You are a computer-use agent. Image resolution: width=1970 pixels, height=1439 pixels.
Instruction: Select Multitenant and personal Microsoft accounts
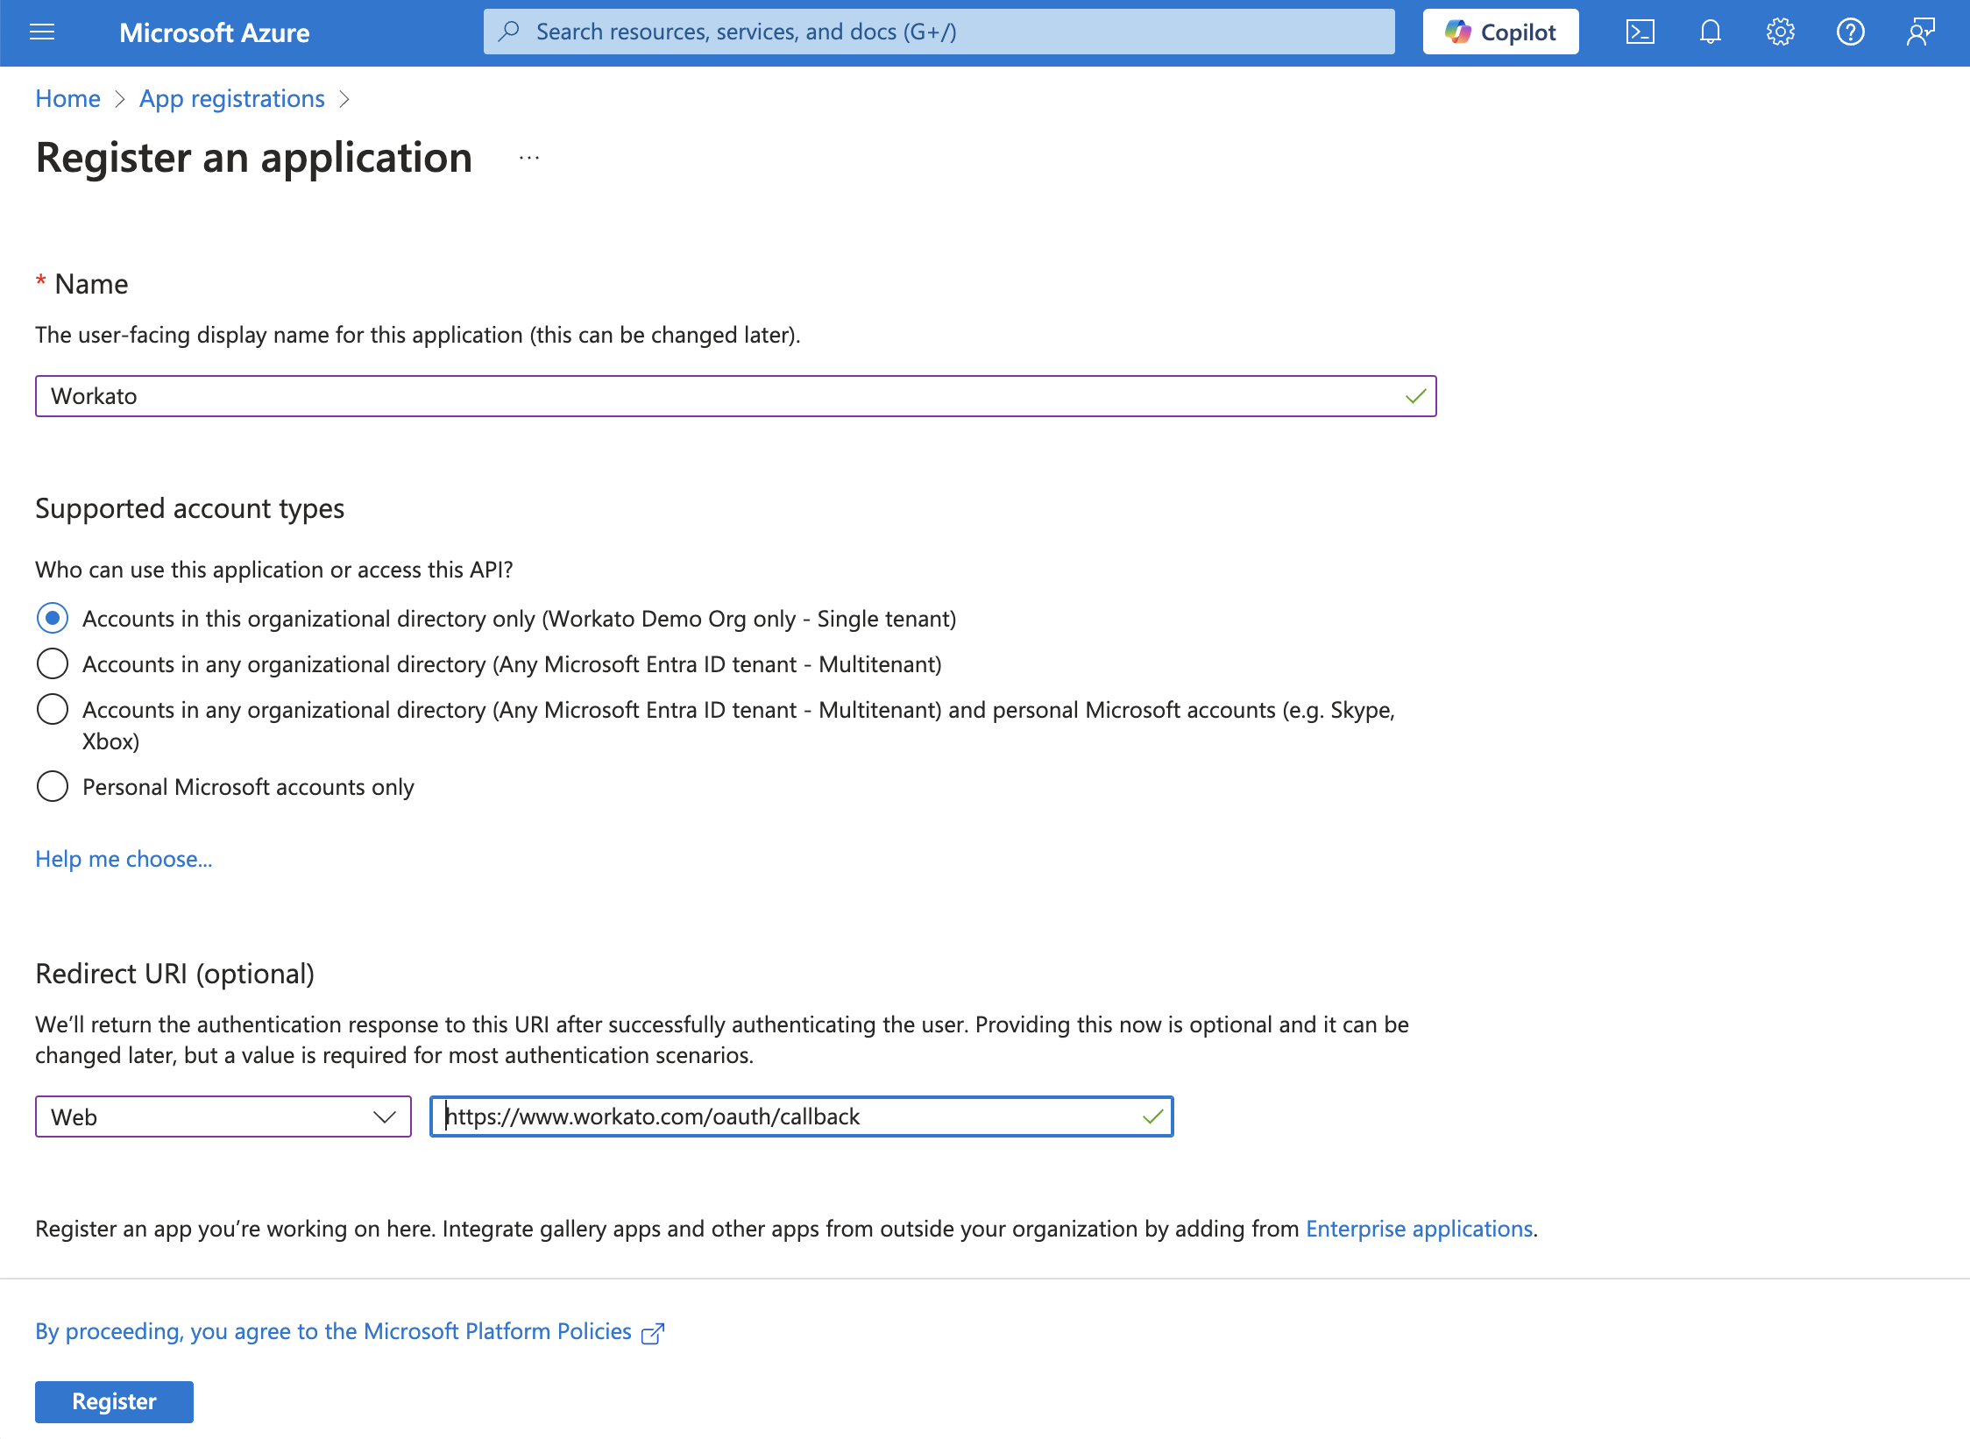[x=53, y=710]
